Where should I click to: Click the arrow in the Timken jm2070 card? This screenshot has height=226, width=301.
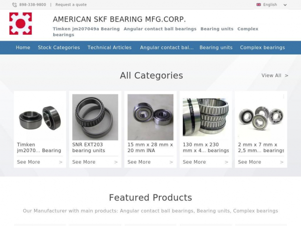tap(61, 162)
